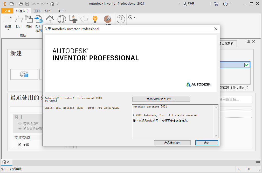Select the tutorial gallery graduation cap icon
The height and width of the screenshot is (173, 262).
(73, 19)
